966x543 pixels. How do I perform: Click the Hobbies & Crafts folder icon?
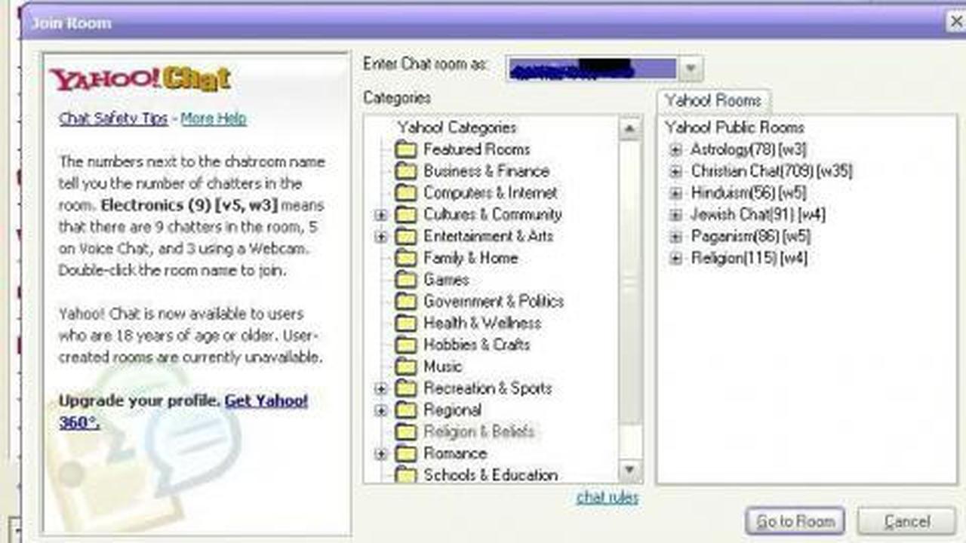click(406, 345)
